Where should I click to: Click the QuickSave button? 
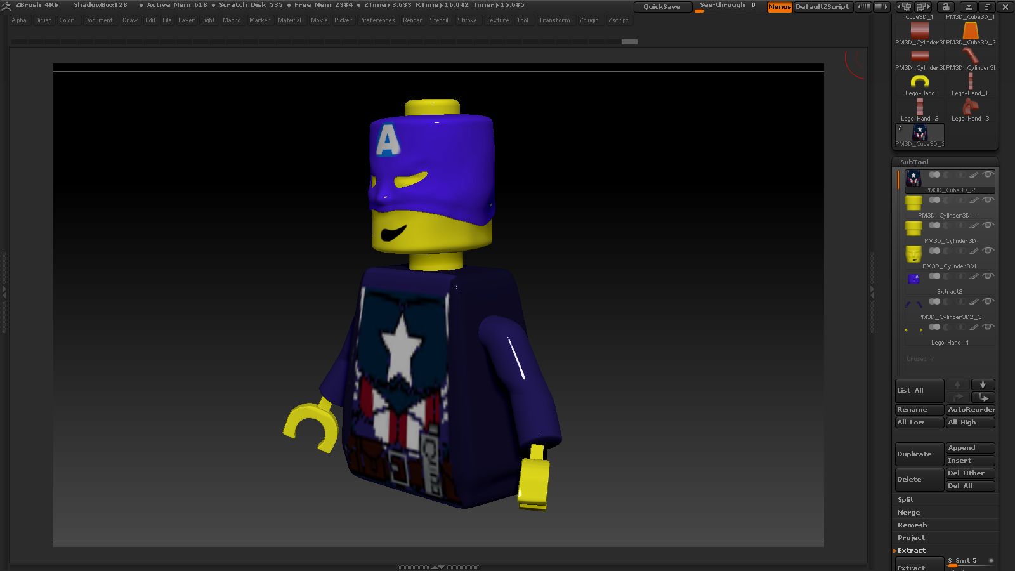(x=662, y=6)
